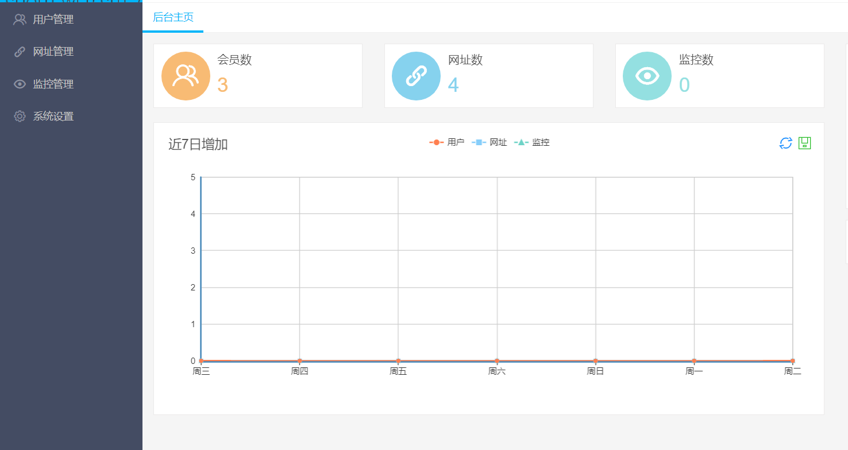Click the 周二 x-axis label
Image resolution: width=848 pixels, height=450 pixels.
pos(792,371)
